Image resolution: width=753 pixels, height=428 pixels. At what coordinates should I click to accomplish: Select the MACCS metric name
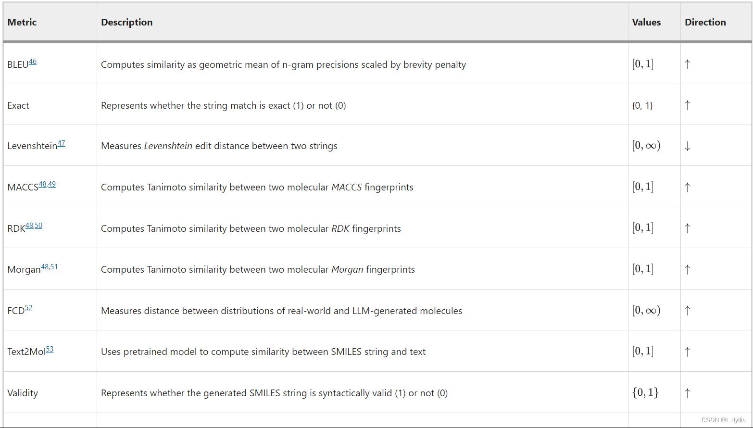(x=23, y=188)
